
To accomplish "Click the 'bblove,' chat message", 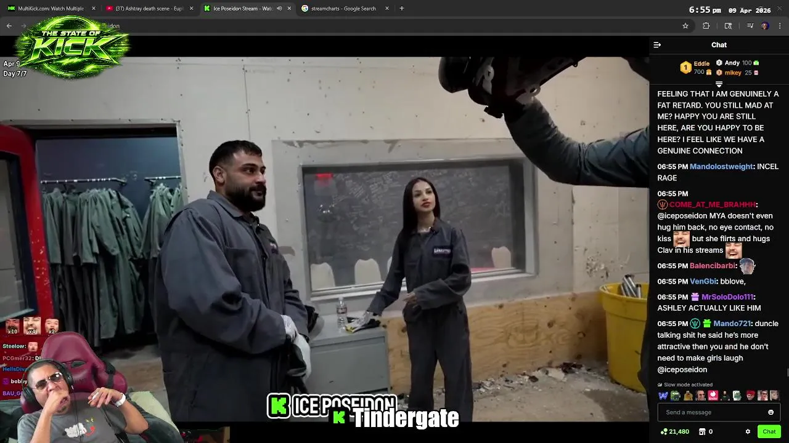I will pos(733,281).
